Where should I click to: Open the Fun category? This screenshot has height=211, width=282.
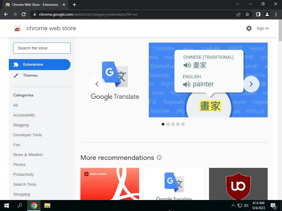pyautogui.click(x=17, y=145)
